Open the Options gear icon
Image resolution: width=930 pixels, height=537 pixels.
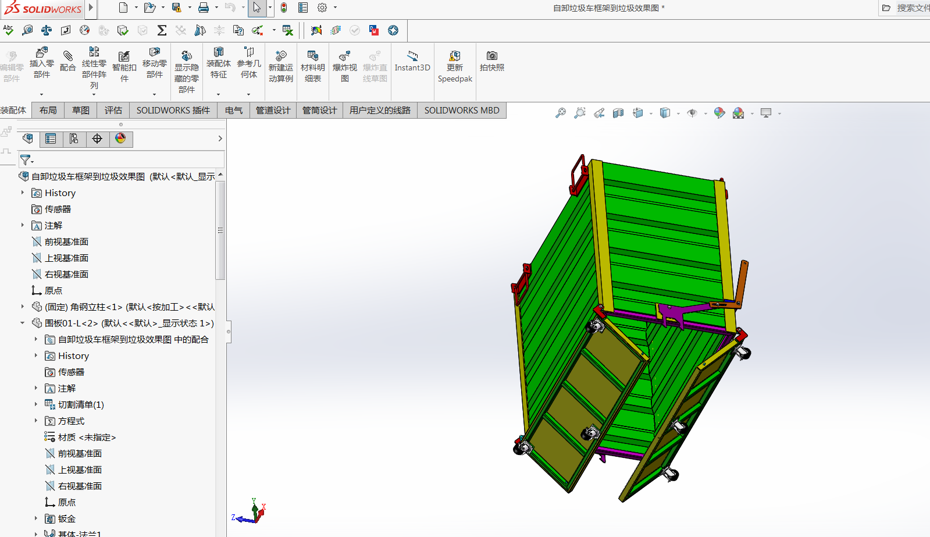pyautogui.click(x=322, y=8)
